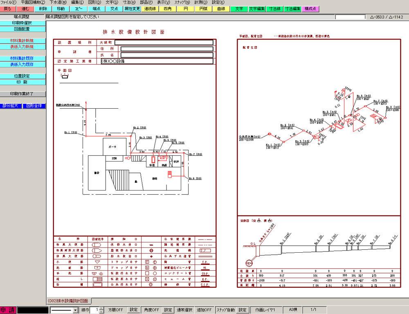
Task: Select the 移動 move tool
Action: [x=61, y=9]
